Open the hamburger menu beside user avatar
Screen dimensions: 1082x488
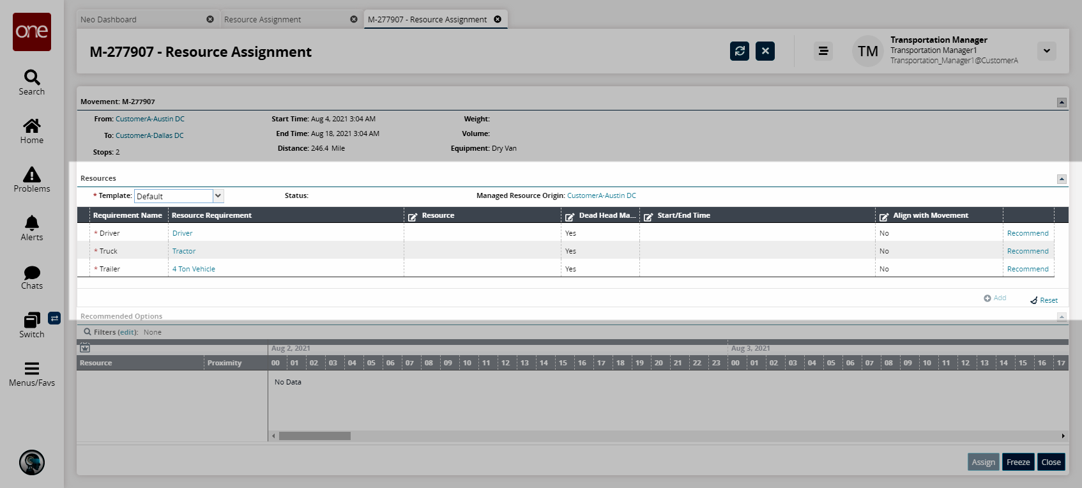coord(823,51)
